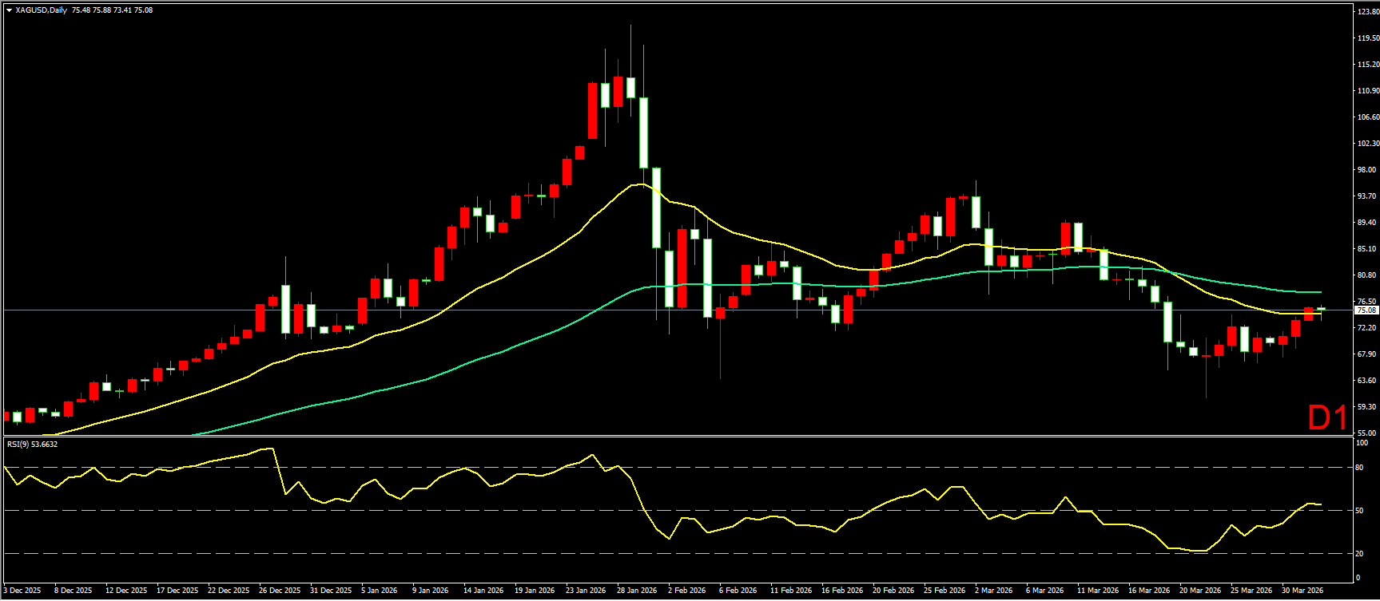The height and width of the screenshot is (601, 1380).
Task: Click the 16 Feb 2026 date label
Action: pyautogui.click(x=842, y=591)
